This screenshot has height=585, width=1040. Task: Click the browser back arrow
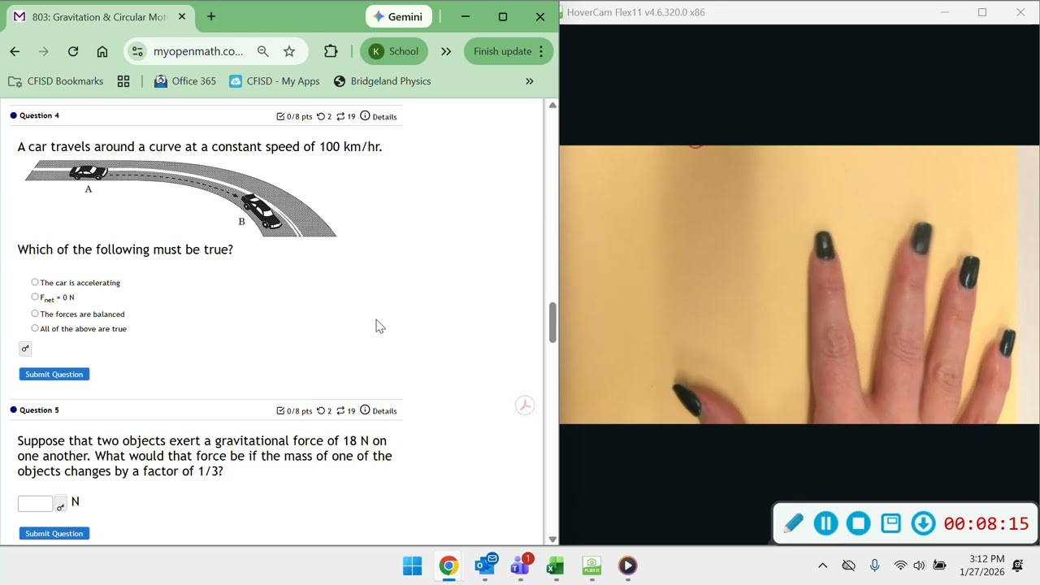[x=15, y=51]
